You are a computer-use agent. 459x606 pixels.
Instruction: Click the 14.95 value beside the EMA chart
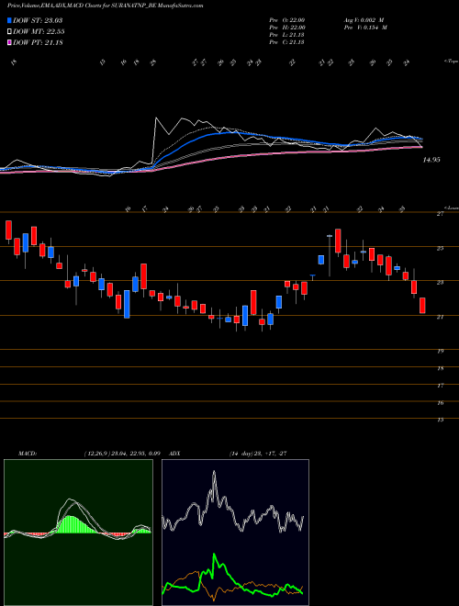430,160
